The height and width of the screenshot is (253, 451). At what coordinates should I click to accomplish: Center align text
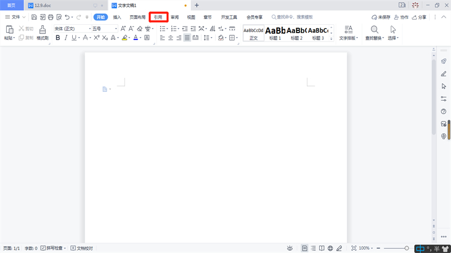pos(171,38)
